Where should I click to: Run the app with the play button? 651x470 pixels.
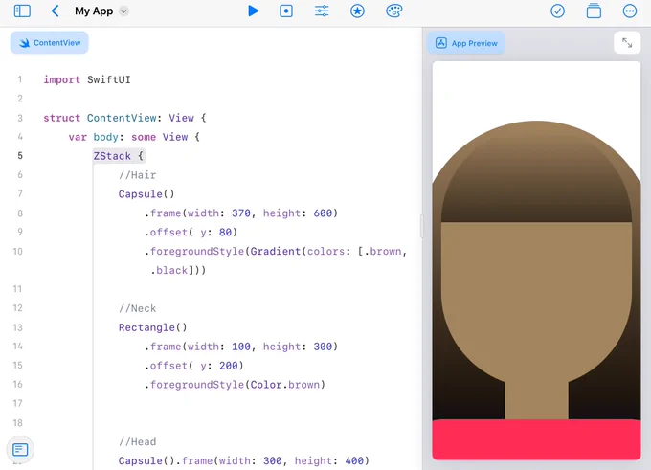point(253,11)
